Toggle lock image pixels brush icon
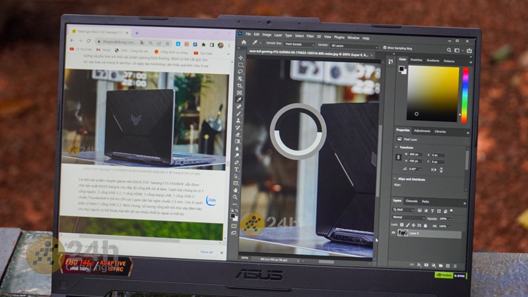The height and width of the screenshot is (297, 528). pos(407,225)
